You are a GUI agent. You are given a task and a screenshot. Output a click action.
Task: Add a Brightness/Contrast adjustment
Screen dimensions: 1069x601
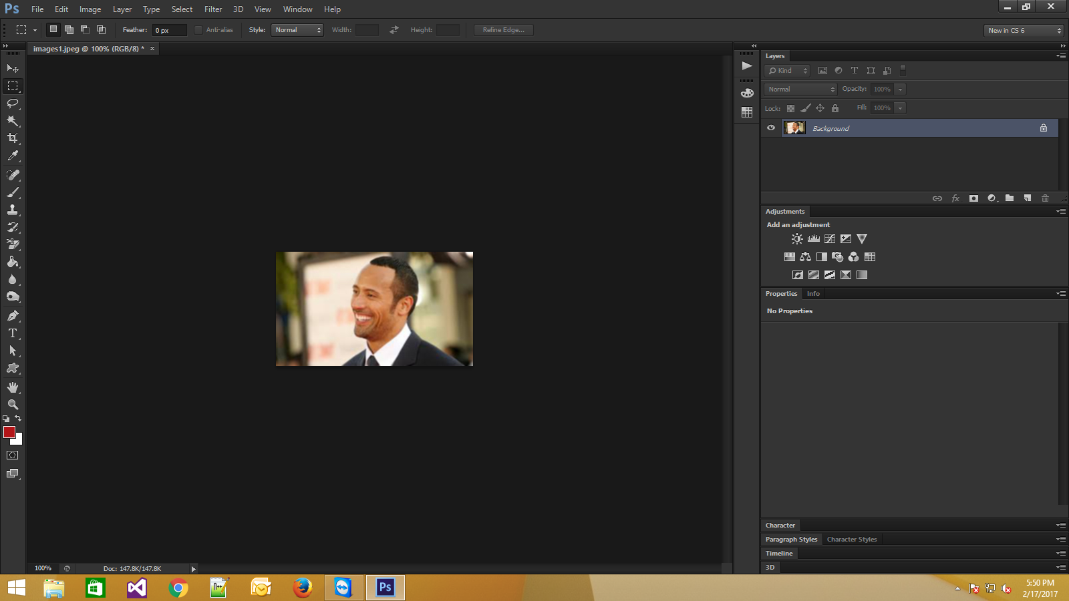pyautogui.click(x=797, y=238)
